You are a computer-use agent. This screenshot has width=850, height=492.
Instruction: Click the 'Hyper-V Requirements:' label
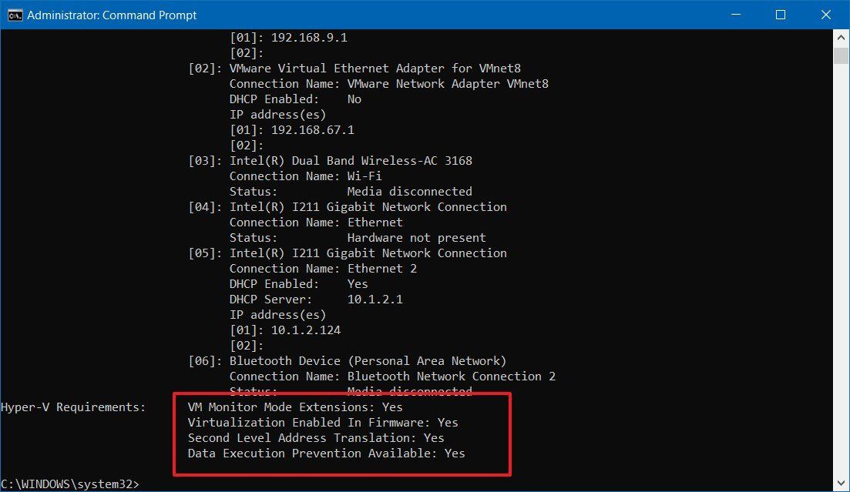(x=73, y=407)
